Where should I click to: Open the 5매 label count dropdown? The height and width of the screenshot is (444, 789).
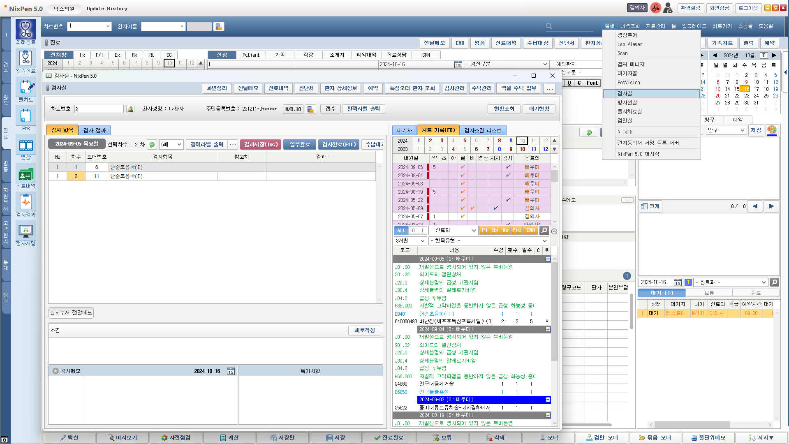coord(171,145)
